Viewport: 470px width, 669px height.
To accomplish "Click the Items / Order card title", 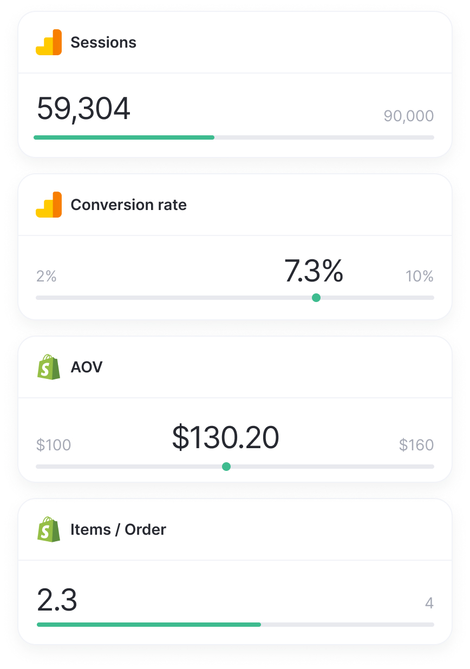I will tap(118, 529).
